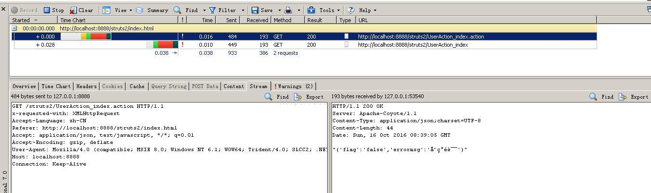Click "484 bytes sent to 127.0.0.1:8888" label
The width and height of the screenshot is (651, 193).
(51, 96)
